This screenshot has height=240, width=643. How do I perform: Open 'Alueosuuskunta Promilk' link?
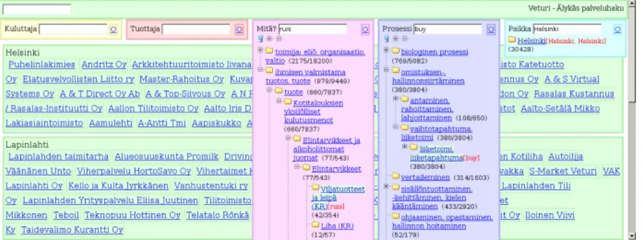point(167,156)
